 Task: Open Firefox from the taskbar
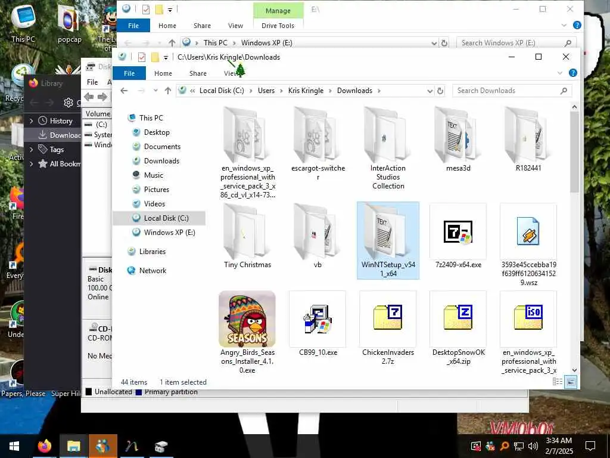click(x=44, y=446)
